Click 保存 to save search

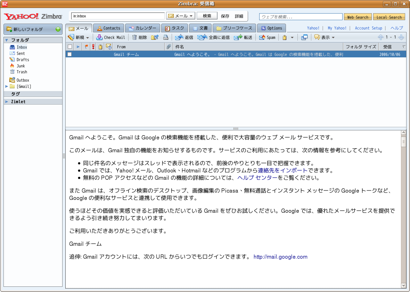pos(225,16)
